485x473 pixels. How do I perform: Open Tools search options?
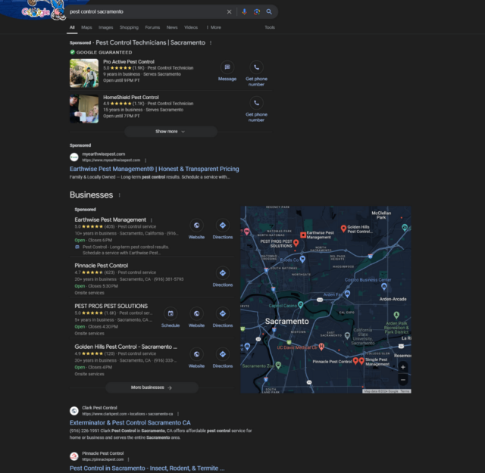270,27
